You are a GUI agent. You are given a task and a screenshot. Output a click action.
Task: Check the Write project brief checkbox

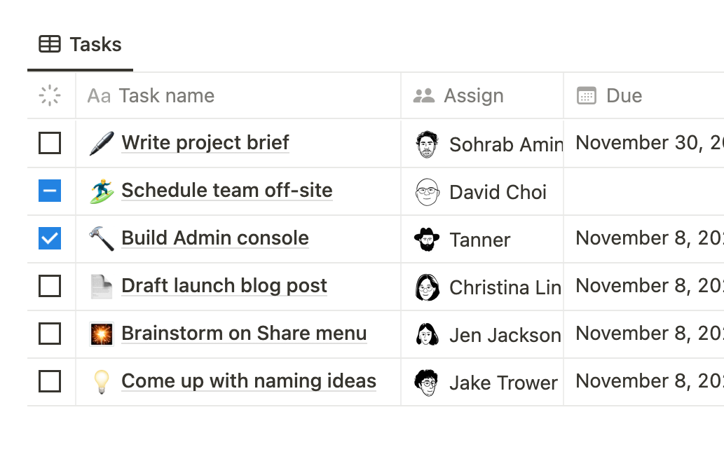[x=50, y=143]
